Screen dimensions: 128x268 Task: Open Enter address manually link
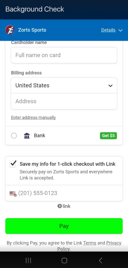click(33, 118)
